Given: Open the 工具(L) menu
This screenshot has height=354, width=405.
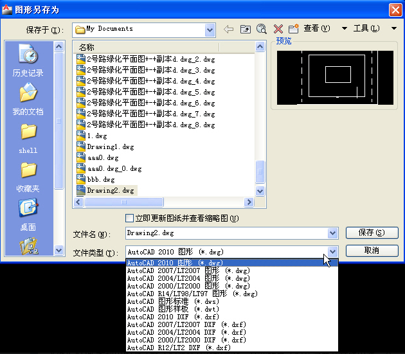Looking at the screenshot, I should (x=366, y=28).
